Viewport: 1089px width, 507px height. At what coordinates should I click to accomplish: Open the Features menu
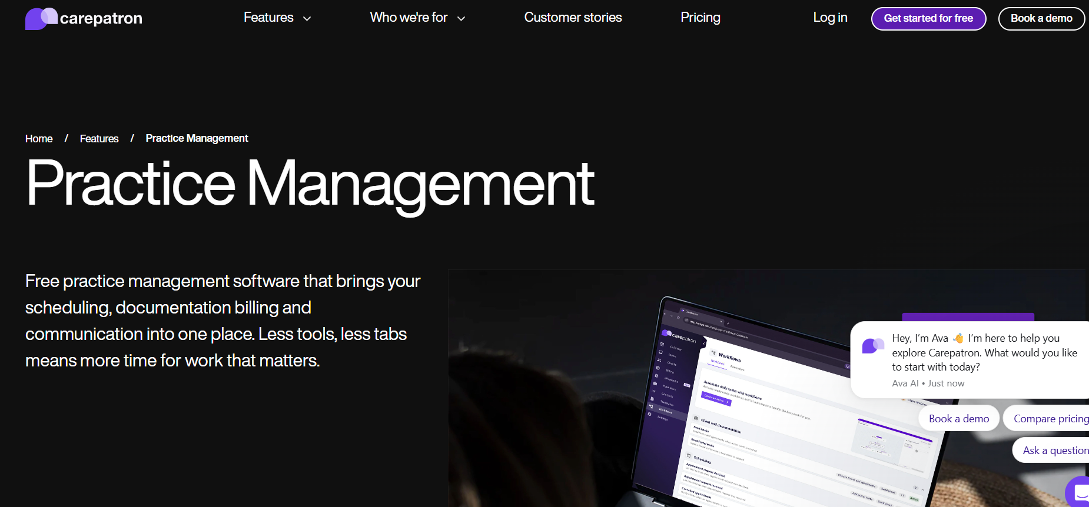pyautogui.click(x=268, y=18)
